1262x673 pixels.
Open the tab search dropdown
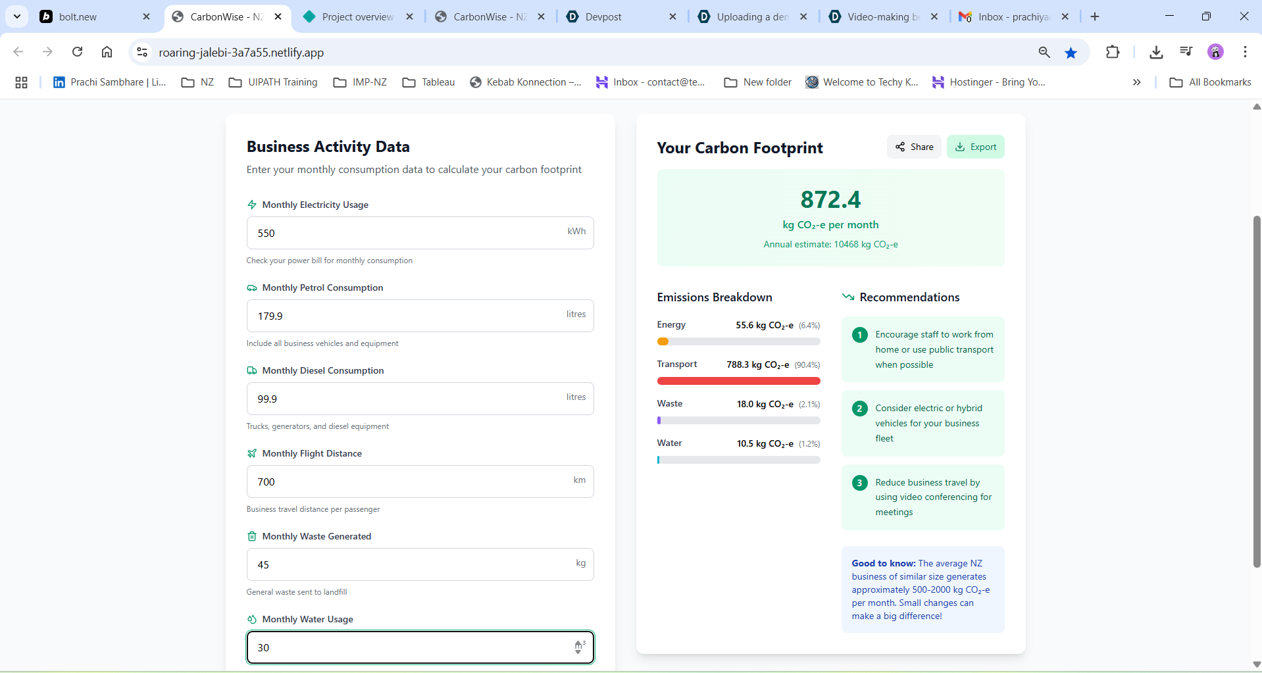[x=17, y=16]
